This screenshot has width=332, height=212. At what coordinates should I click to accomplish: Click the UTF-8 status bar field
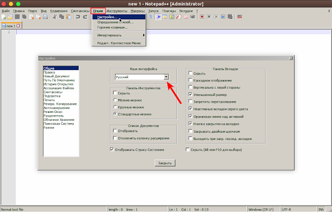pyautogui.click(x=298, y=209)
